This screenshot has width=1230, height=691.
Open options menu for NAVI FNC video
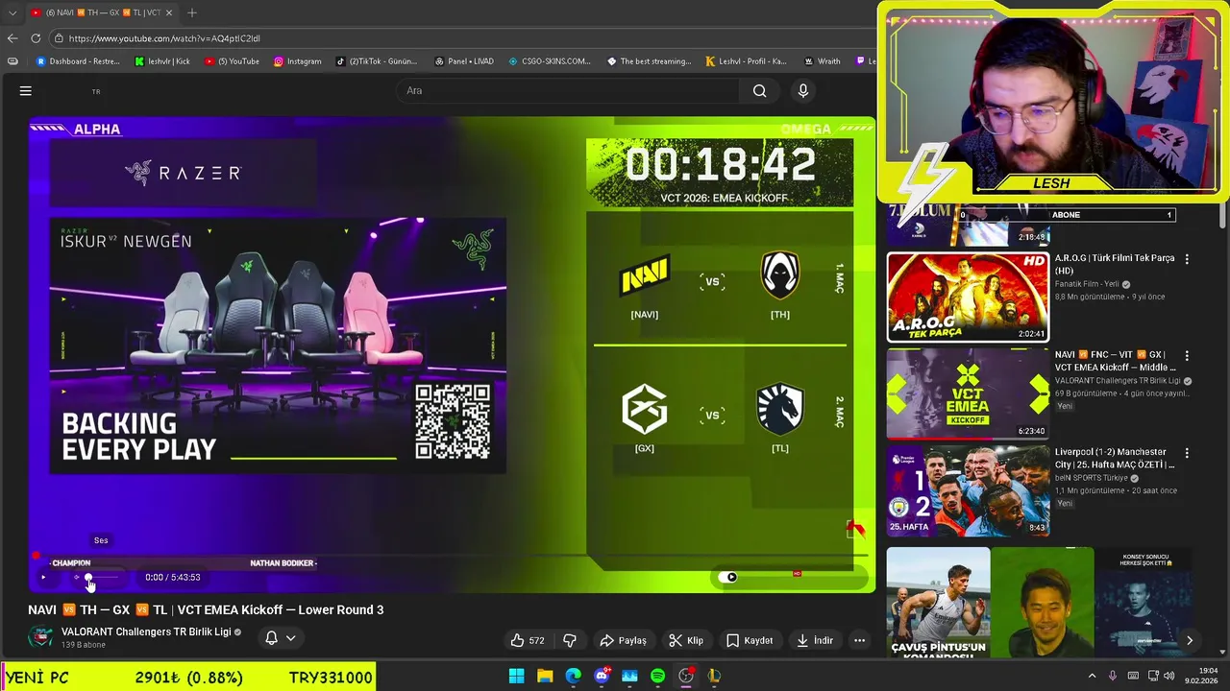click(1187, 355)
